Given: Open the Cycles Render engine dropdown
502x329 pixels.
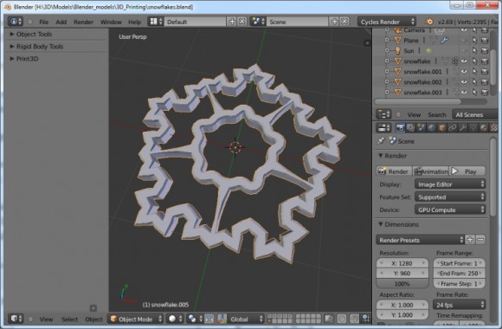Looking at the screenshot, I should pos(387,22).
